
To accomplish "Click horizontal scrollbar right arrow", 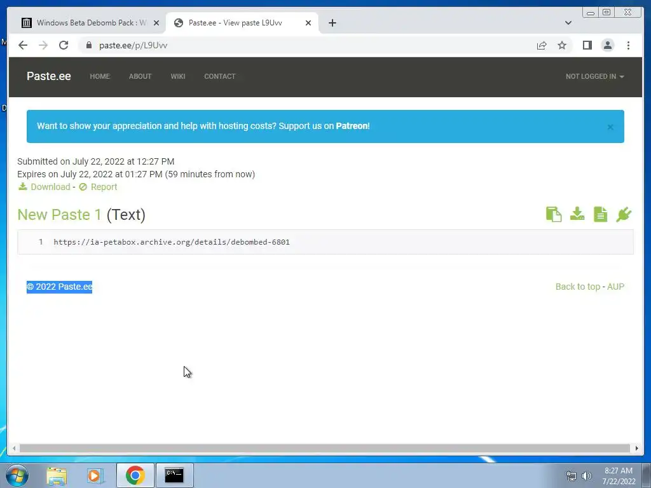I will pos(636,448).
